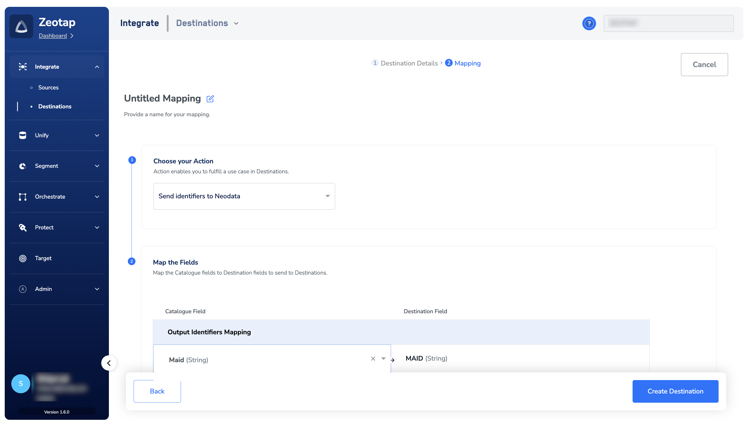The image size is (747, 424).
Task: Click the Zeotap logo icon
Action: point(21,26)
